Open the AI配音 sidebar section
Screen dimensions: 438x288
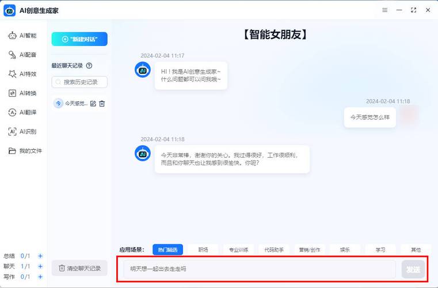pyautogui.click(x=22, y=55)
